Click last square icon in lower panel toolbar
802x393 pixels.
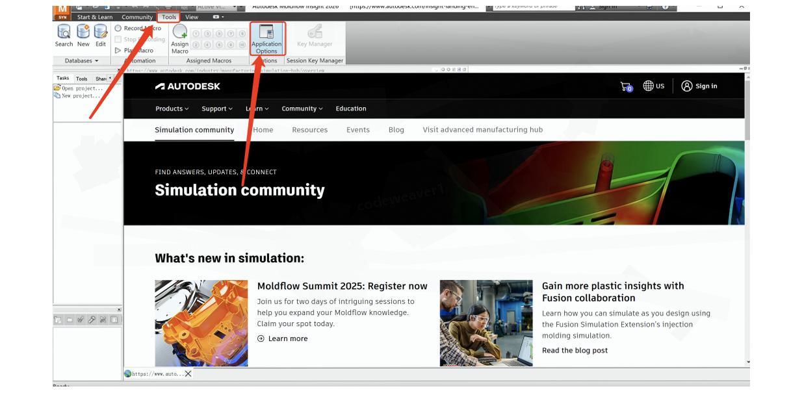[114, 320]
